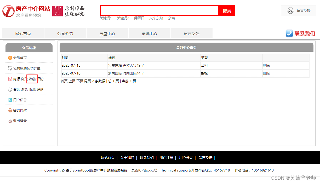Click the date in the 合租 row

coord(71,65)
